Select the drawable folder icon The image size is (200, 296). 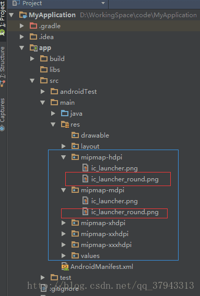(75, 135)
